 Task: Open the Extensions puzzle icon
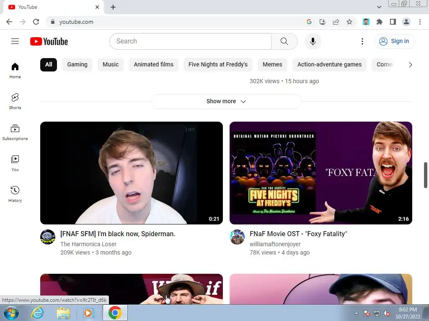point(380,22)
